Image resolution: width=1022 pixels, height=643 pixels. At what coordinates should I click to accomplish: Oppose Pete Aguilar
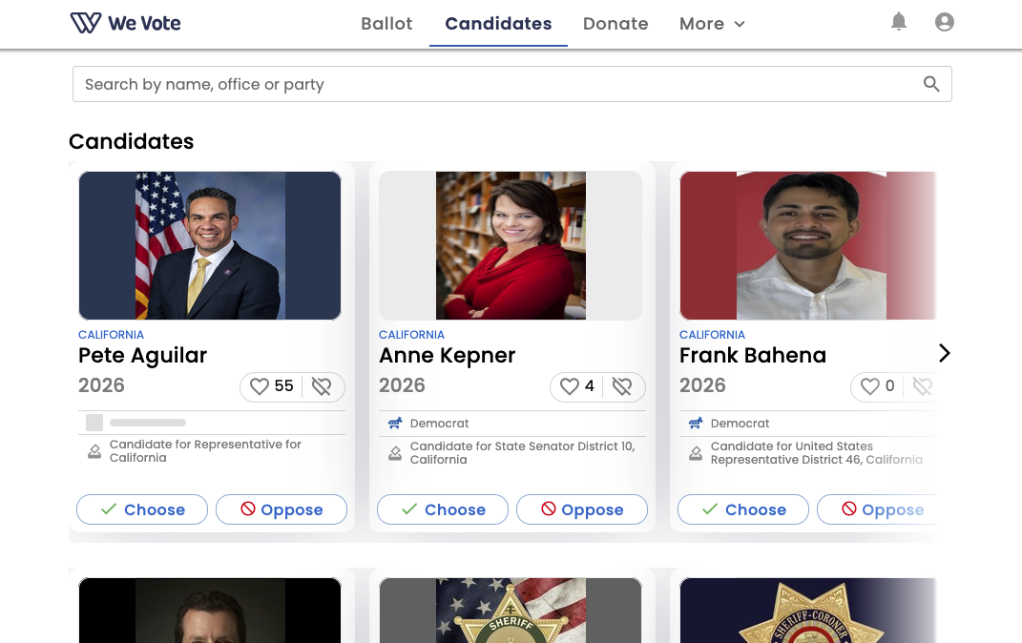pyautogui.click(x=282, y=509)
